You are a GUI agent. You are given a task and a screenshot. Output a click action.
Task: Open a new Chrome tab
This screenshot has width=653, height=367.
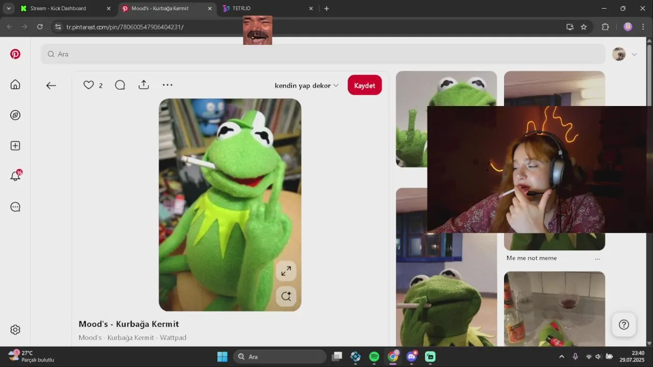click(326, 9)
